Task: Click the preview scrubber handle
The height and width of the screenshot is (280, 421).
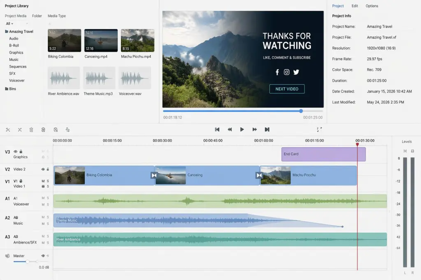Action: point(301,111)
